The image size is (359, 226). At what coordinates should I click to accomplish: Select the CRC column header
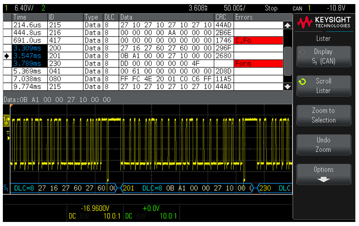224,17
